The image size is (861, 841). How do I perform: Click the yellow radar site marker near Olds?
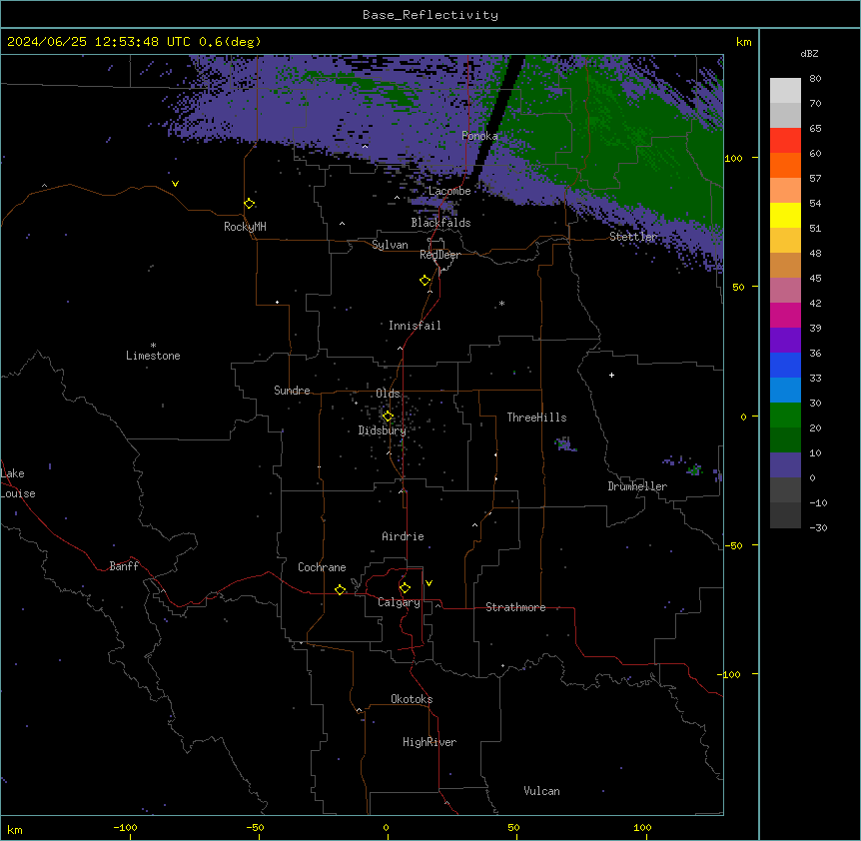point(388,417)
